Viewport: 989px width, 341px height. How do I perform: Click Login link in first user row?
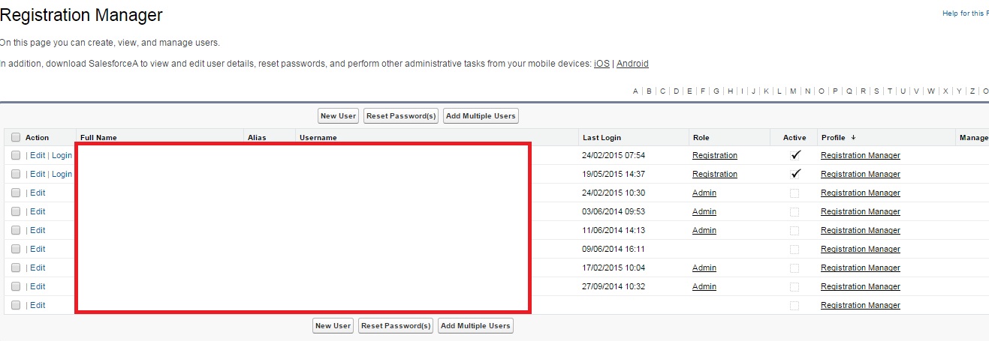point(62,155)
